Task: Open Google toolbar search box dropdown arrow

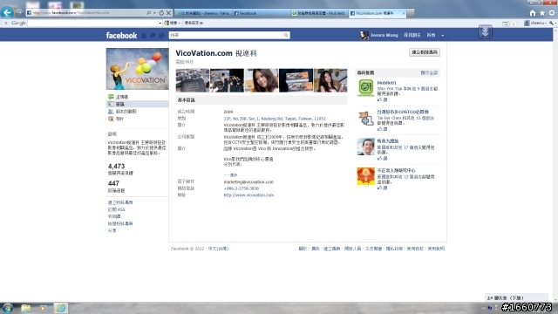Action: point(160,24)
